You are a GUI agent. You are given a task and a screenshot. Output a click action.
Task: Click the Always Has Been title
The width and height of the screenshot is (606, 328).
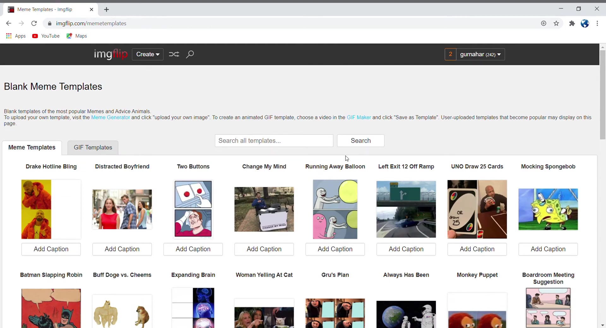pyautogui.click(x=406, y=275)
